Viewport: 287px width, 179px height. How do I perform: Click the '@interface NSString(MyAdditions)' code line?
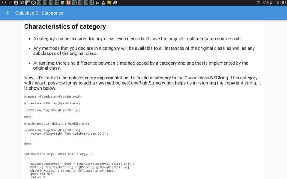point(52,103)
